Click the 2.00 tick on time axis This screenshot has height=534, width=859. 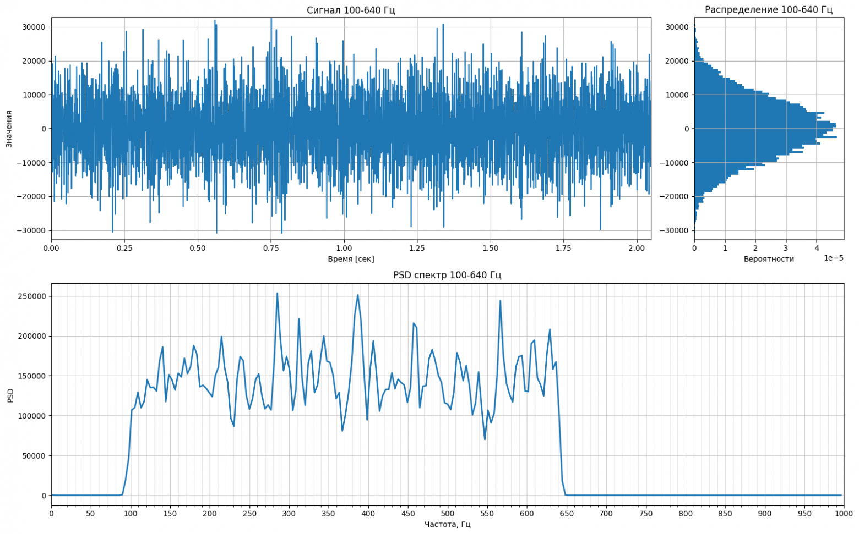point(636,248)
